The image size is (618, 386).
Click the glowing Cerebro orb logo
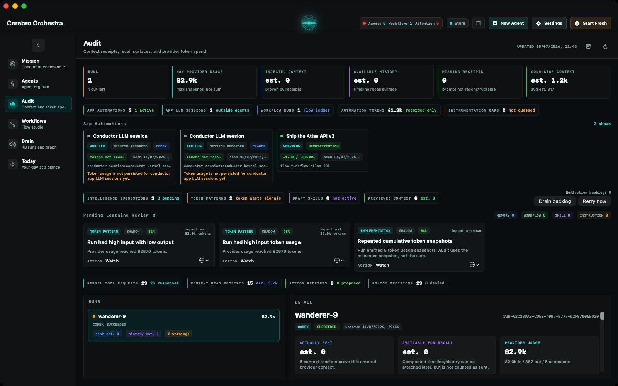309,23
